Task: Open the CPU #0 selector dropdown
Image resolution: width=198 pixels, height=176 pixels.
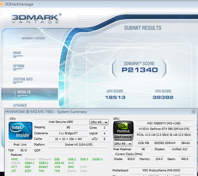Action: tap(99, 122)
